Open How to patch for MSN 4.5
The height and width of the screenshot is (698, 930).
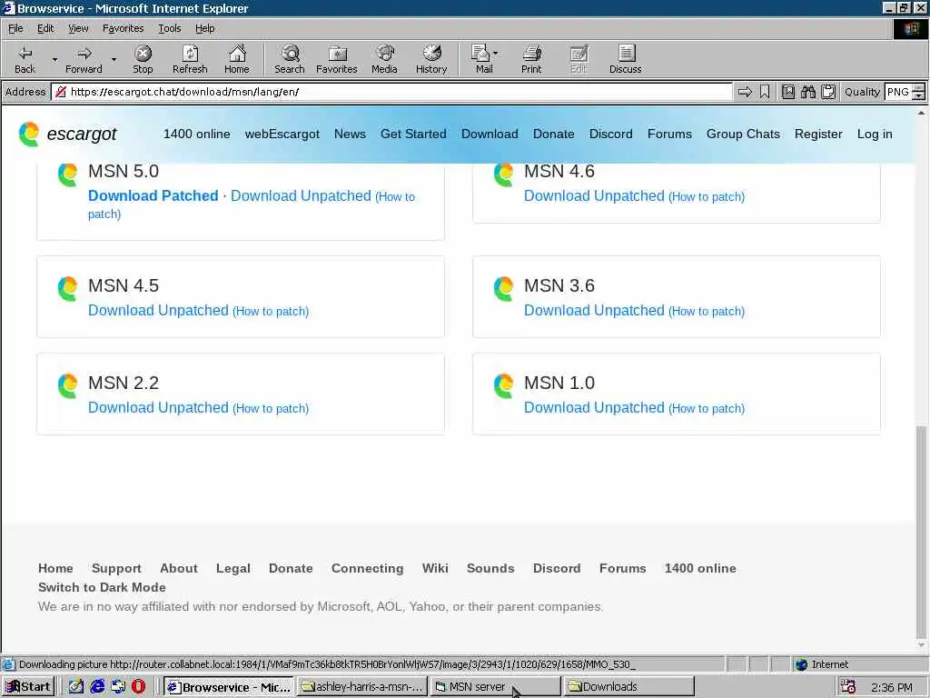(271, 311)
